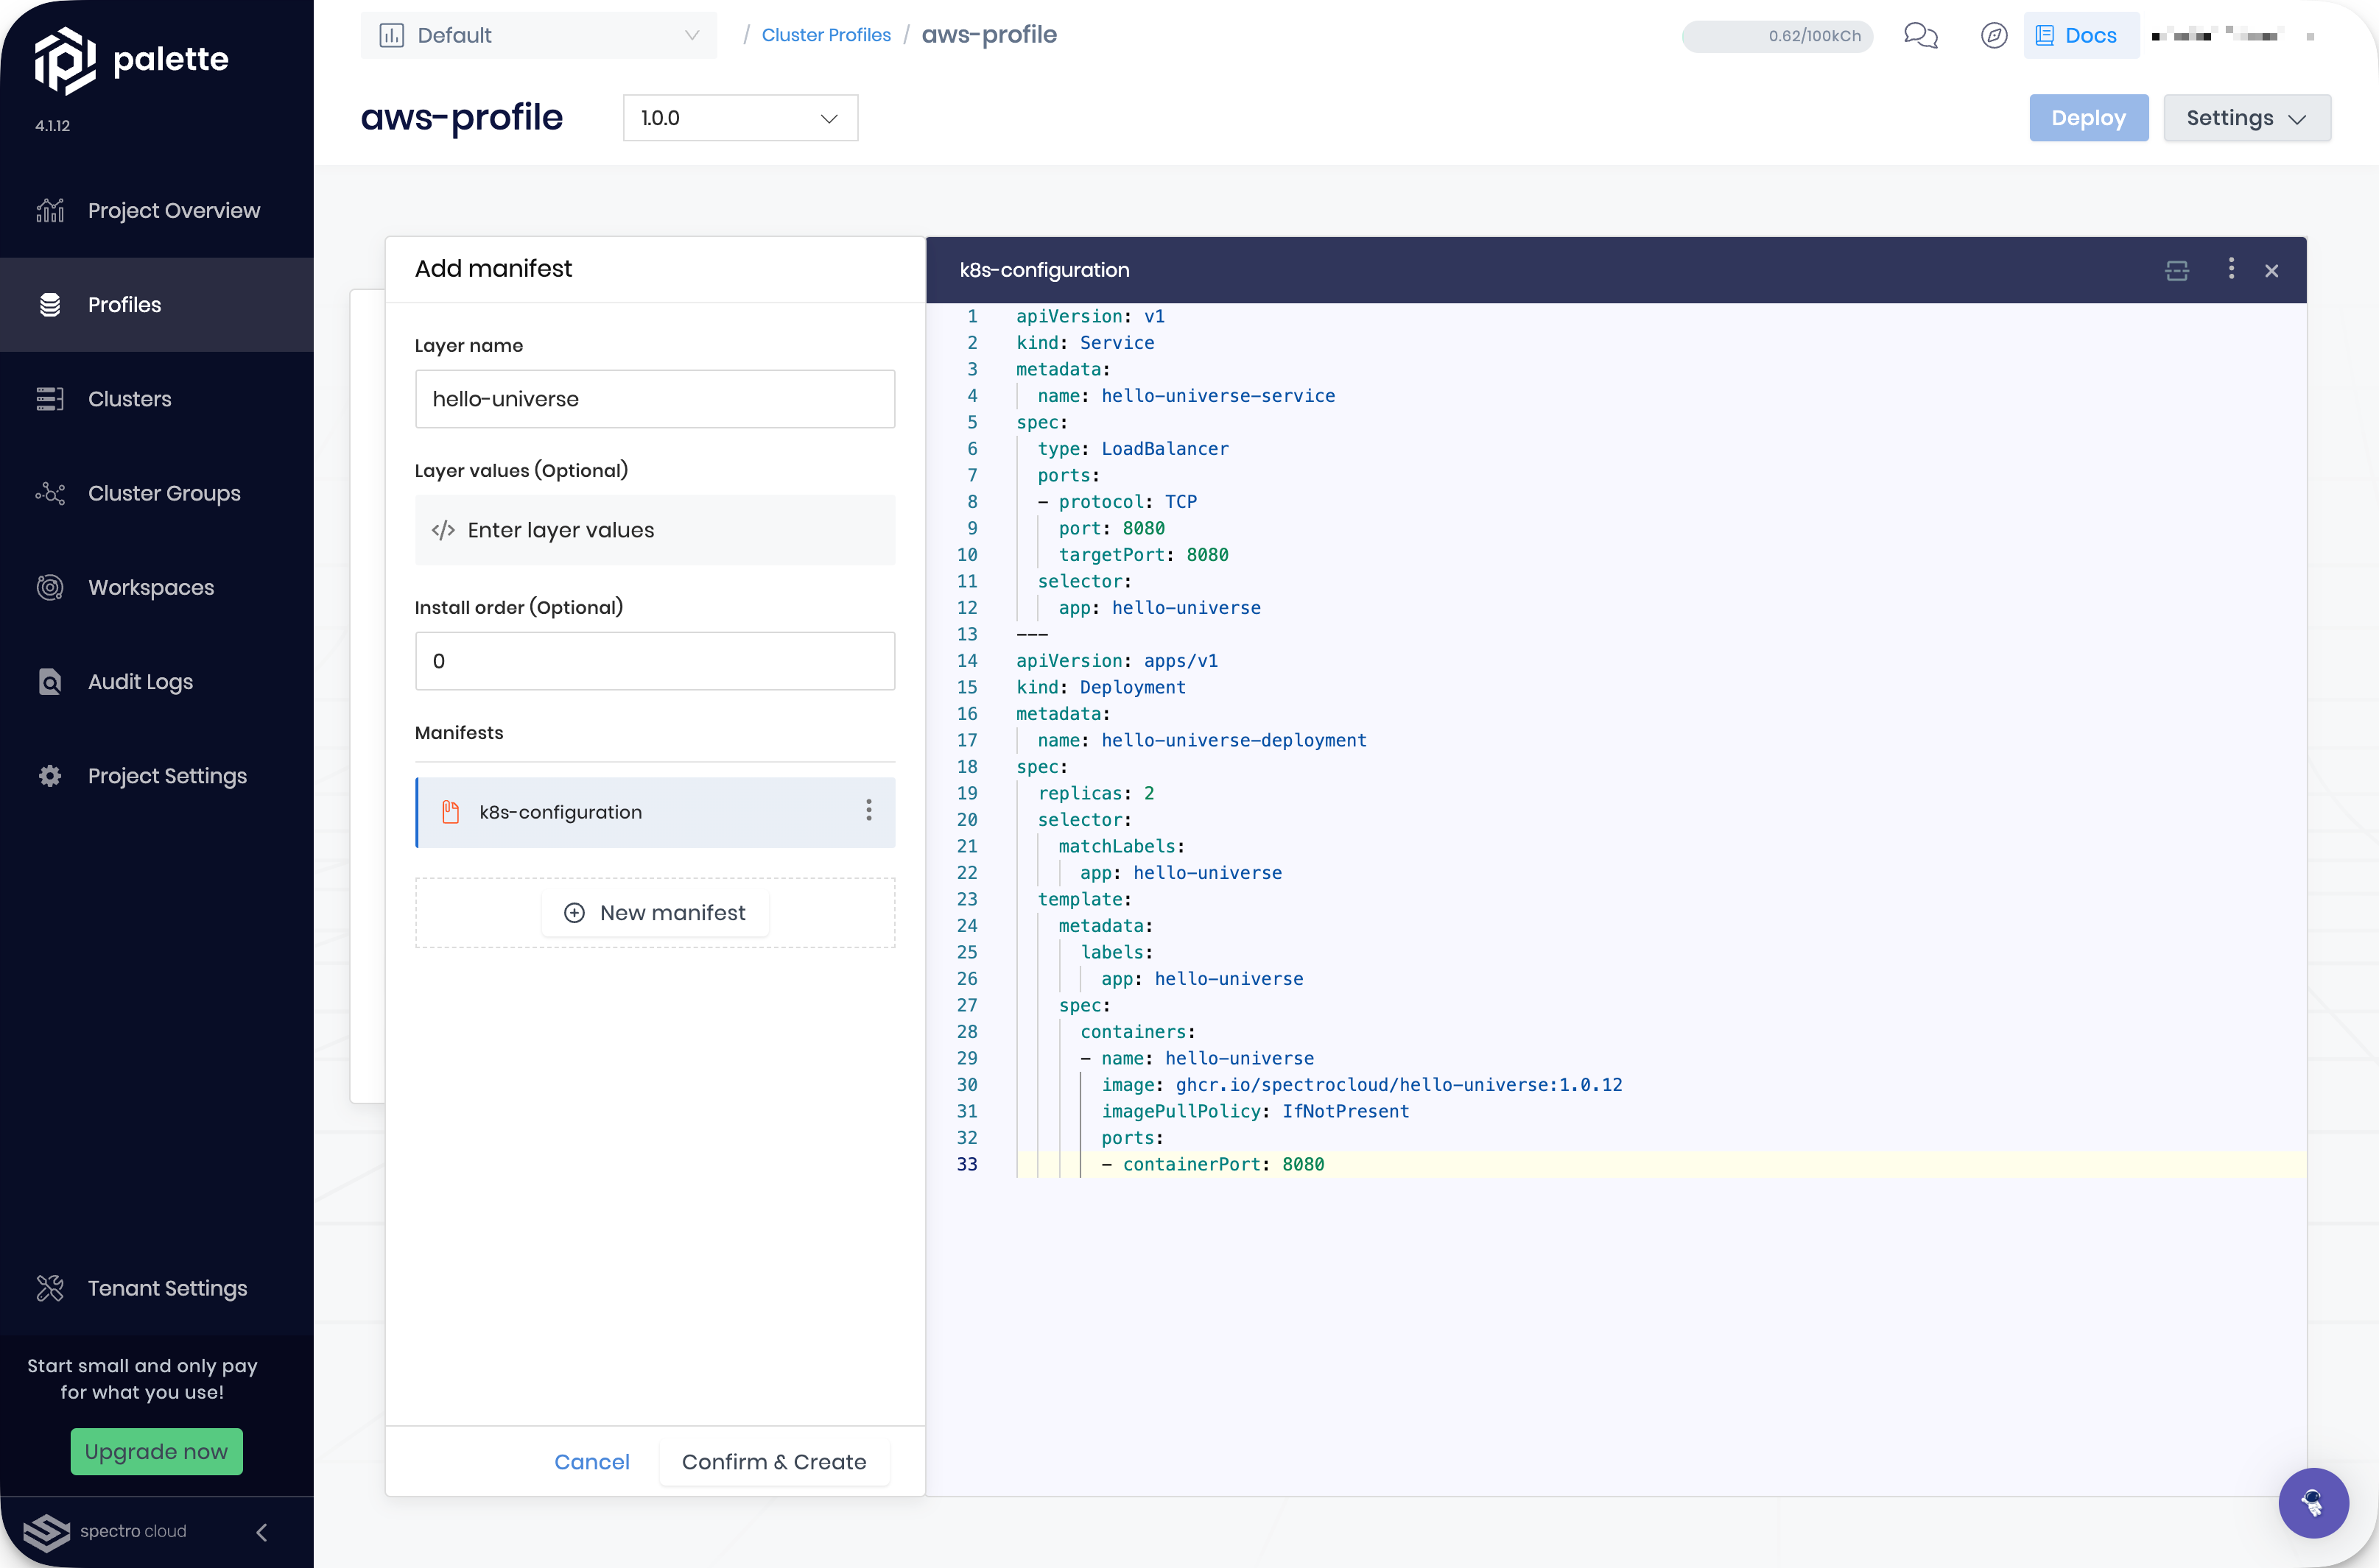This screenshot has height=1568, width=2379.
Task: Click 'type: LoadBalancer' on line 6
Action: point(1133,448)
